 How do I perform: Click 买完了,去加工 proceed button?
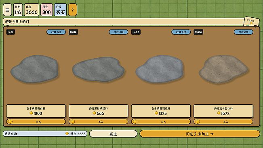click(x=200, y=134)
